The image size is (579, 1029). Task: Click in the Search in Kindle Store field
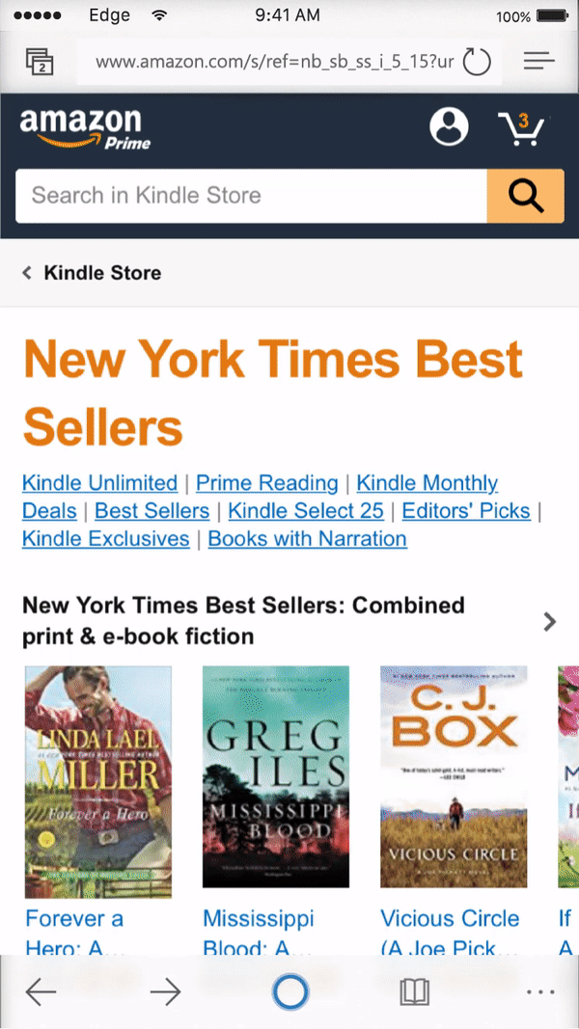click(x=251, y=196)
